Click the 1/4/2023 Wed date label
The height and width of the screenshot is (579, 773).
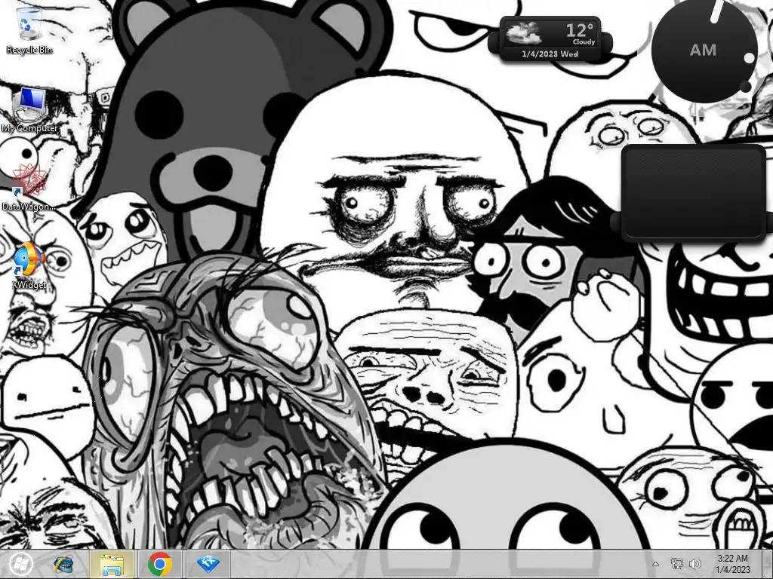(550, 54)
